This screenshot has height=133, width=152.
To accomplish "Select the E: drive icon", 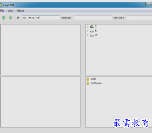I will [x=92, y=31].
